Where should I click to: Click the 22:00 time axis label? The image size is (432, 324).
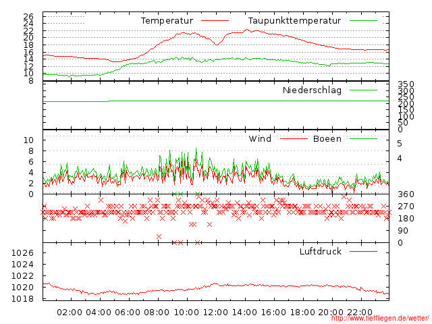tap(360, 313)
